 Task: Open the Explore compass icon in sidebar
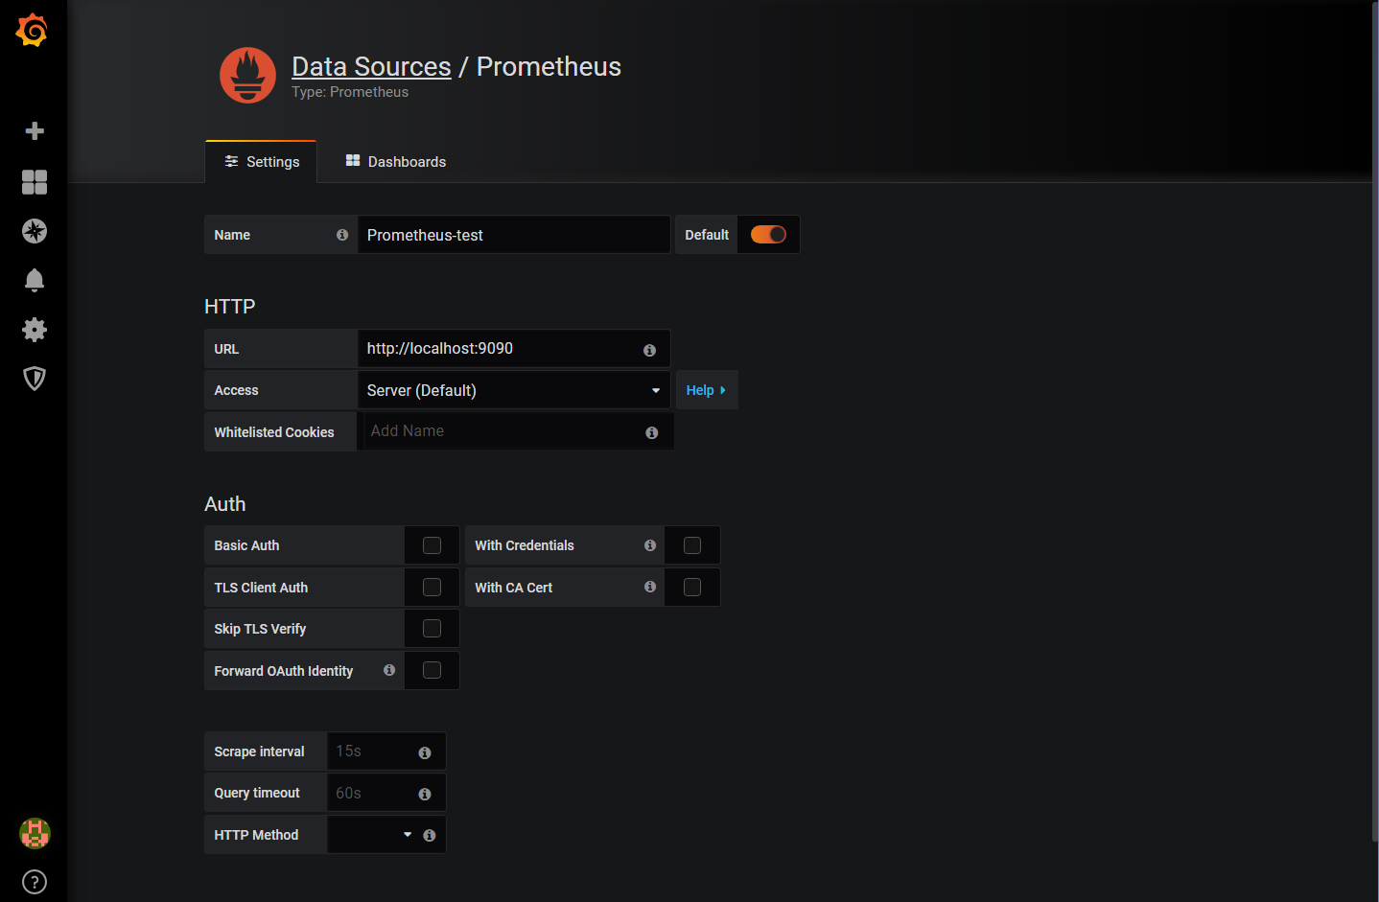[x=35, y=231]
